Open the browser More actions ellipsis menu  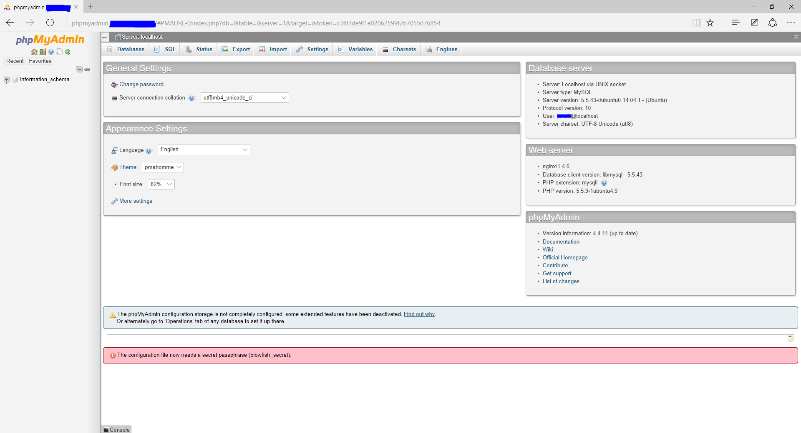pos(791,22)
